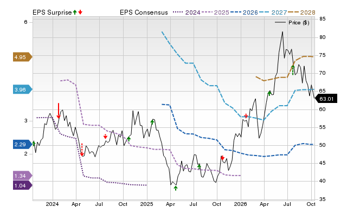Click the light blue 3.96 value tag

pyautogui.click(x=22, y=89)
